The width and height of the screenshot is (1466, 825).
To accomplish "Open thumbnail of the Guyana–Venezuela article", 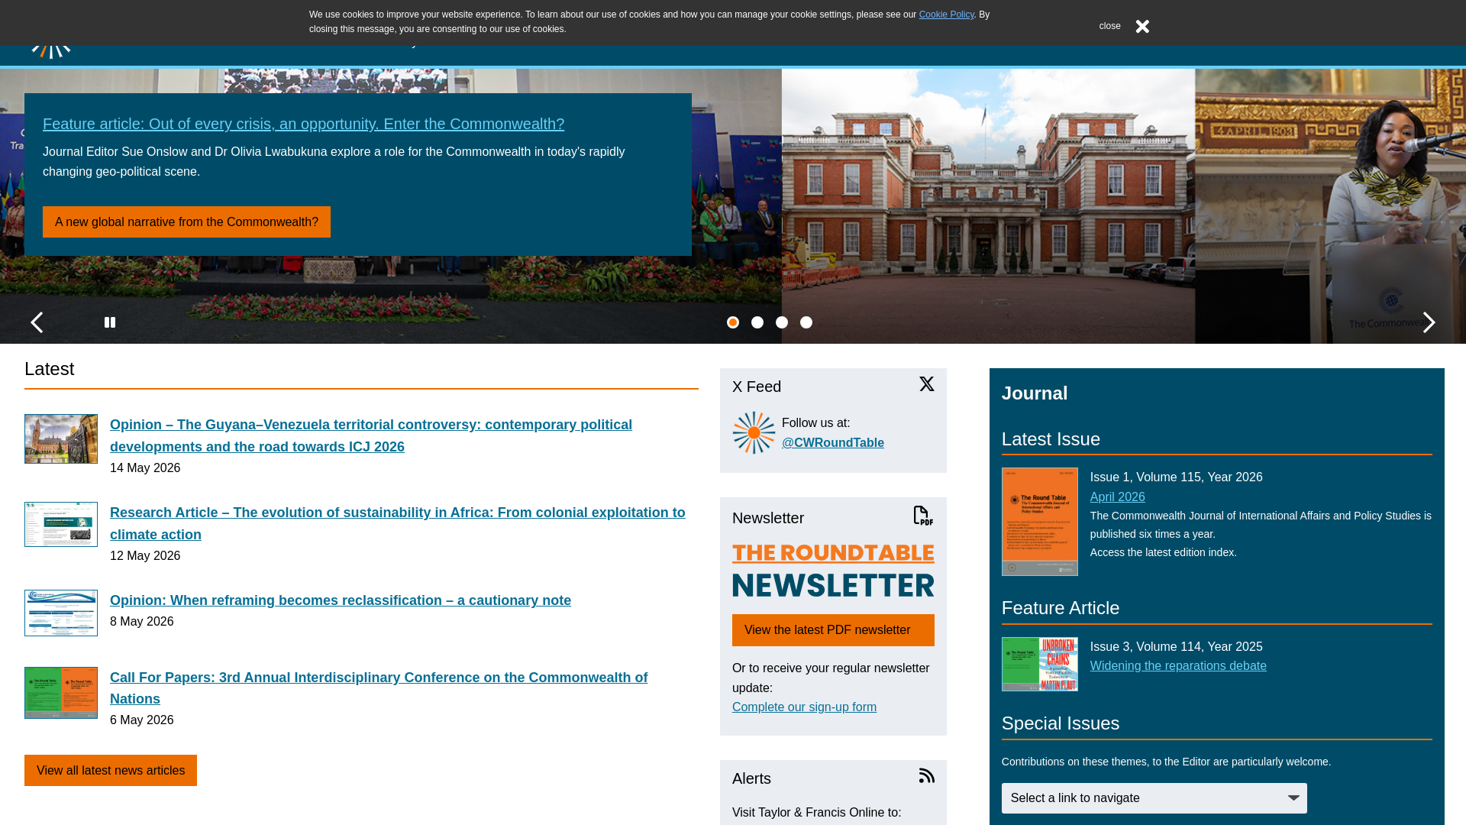I will point(61,438).
